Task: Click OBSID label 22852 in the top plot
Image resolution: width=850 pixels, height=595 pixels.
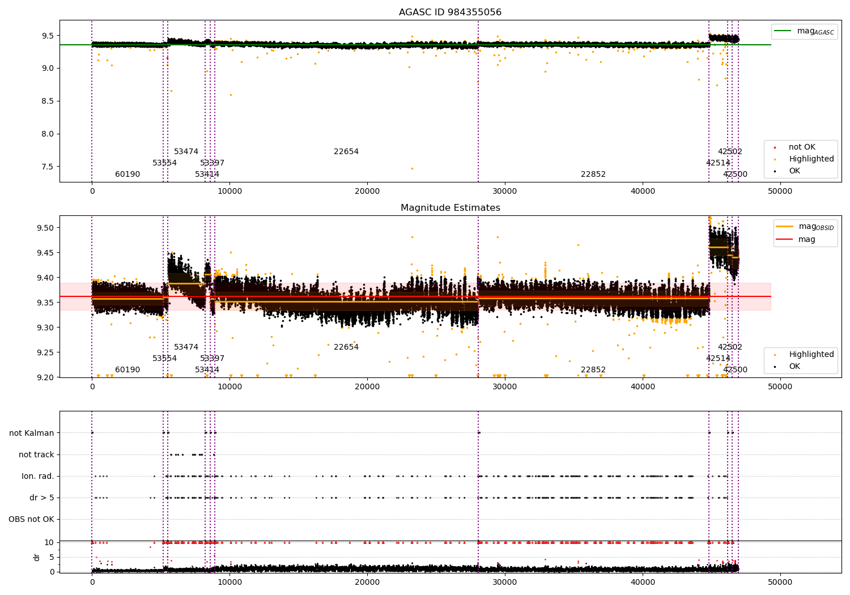Action: click(593, 175)
